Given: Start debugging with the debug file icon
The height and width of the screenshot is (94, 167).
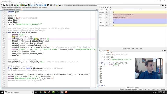Looking at the screenshot, I should (32, 5).
